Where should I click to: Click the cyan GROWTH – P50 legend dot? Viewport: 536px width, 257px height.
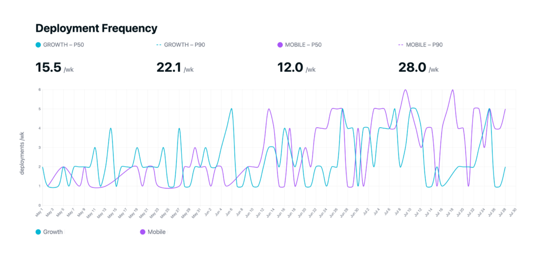point(38,45)
